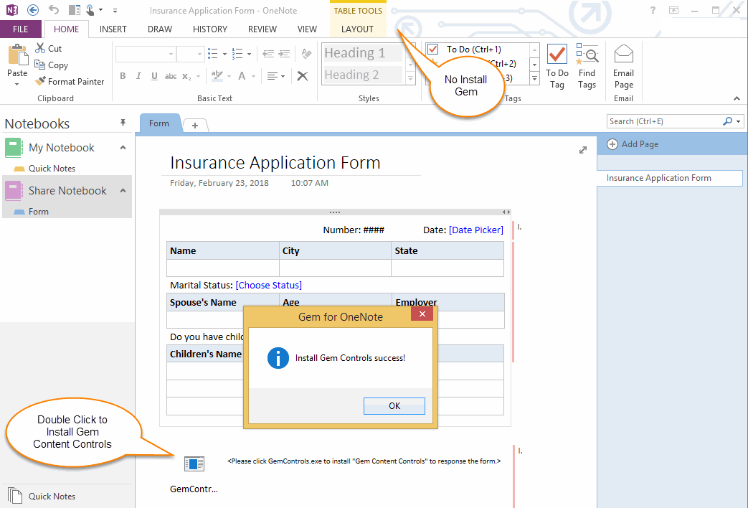
Task: Click the Touch/Mouse mode icon
Action: 90,10
